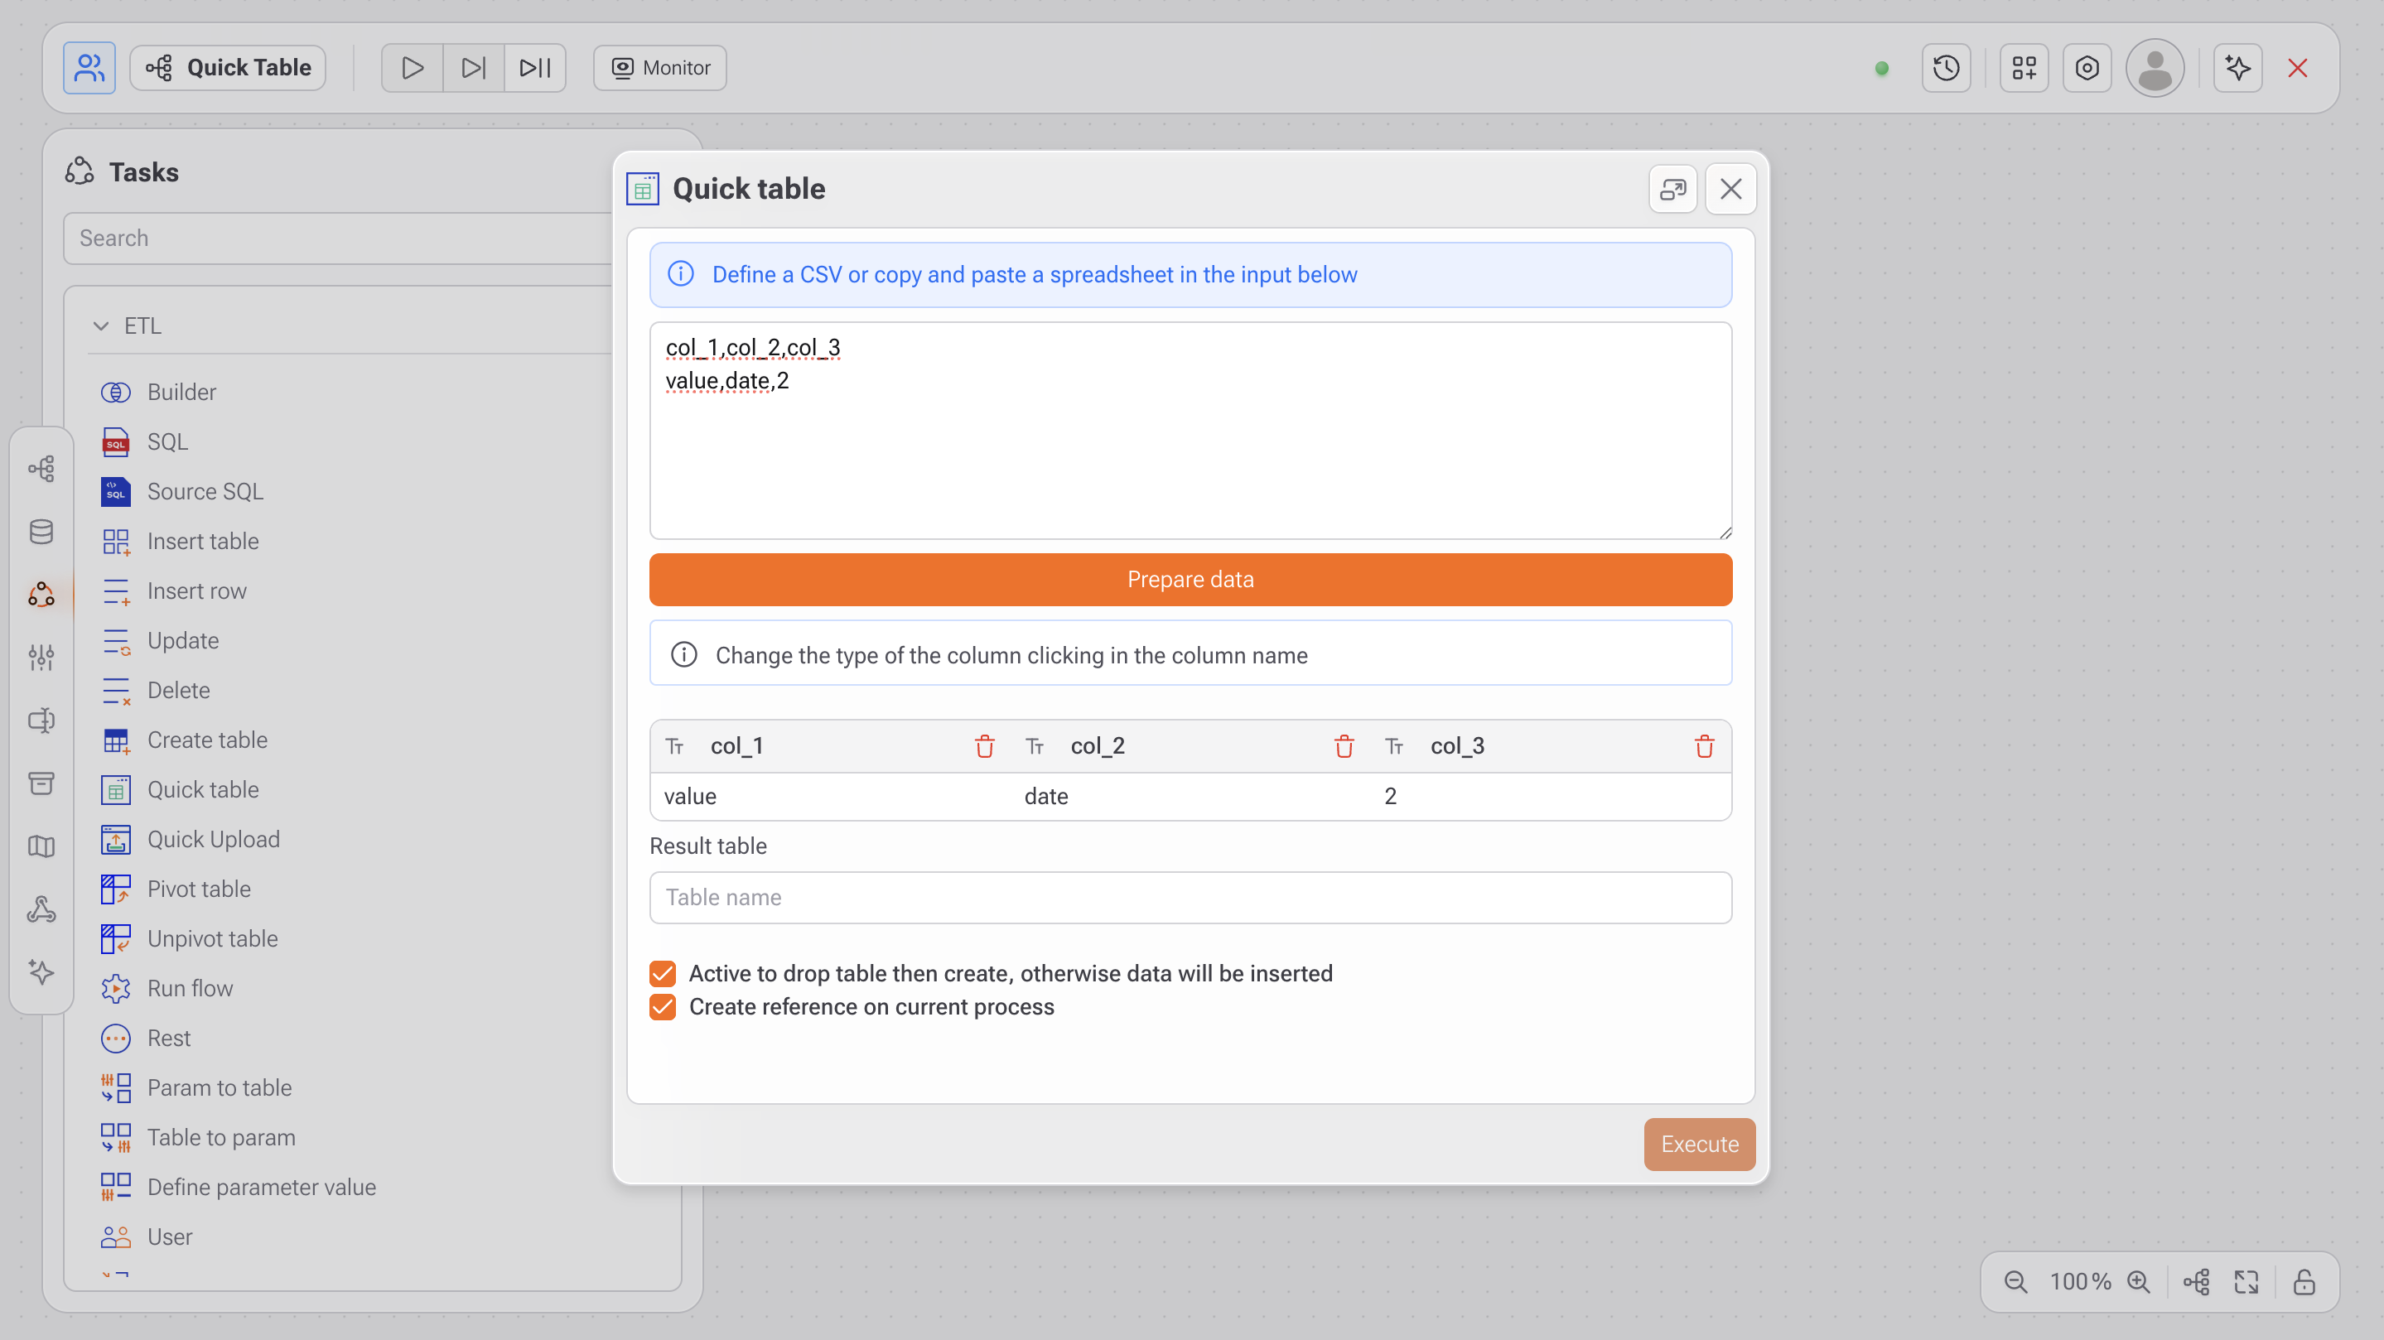
Task: Toggle Create reference on current process
Action: pyautogui.click(x=663, y=1006)
